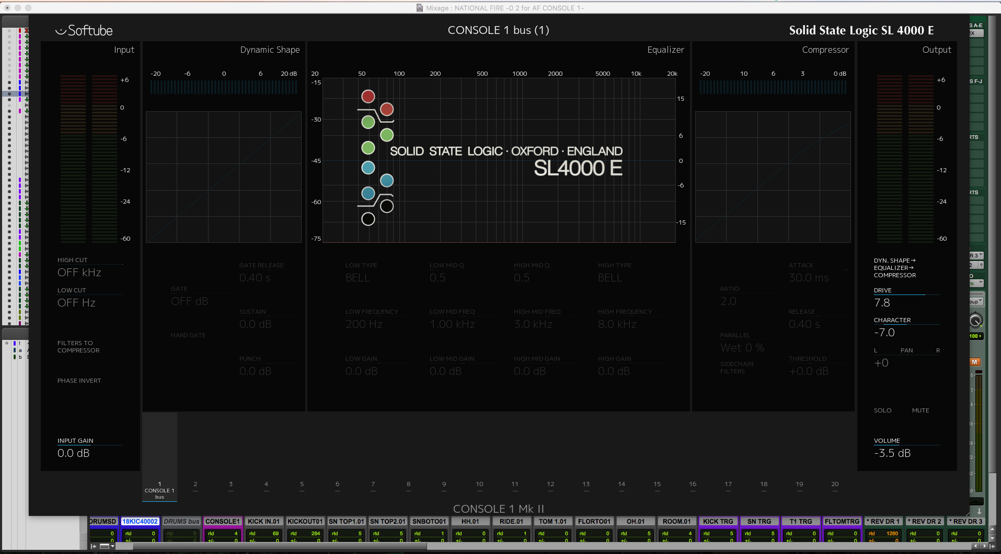Click the horizontal mixer scrollbar
This screenshot has width=1001, height=554.
coord(280,546)
